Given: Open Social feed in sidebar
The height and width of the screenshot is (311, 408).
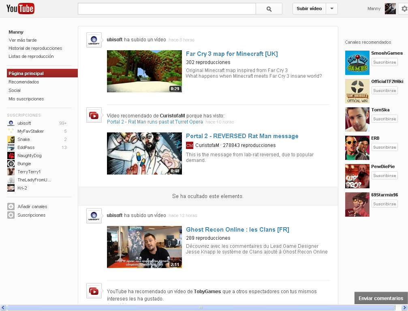Looking at the screenshot, I should click(x=15, y=90).
